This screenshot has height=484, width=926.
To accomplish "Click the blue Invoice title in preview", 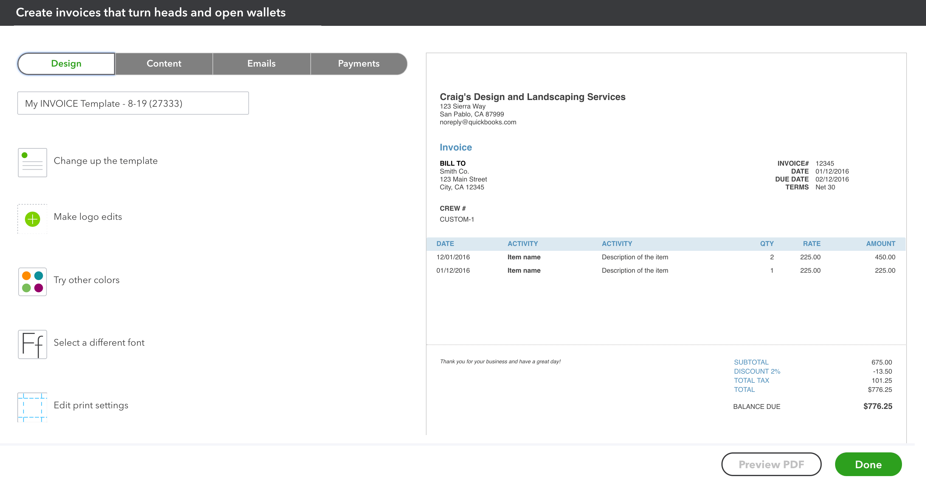I will (x=455, y=147).
